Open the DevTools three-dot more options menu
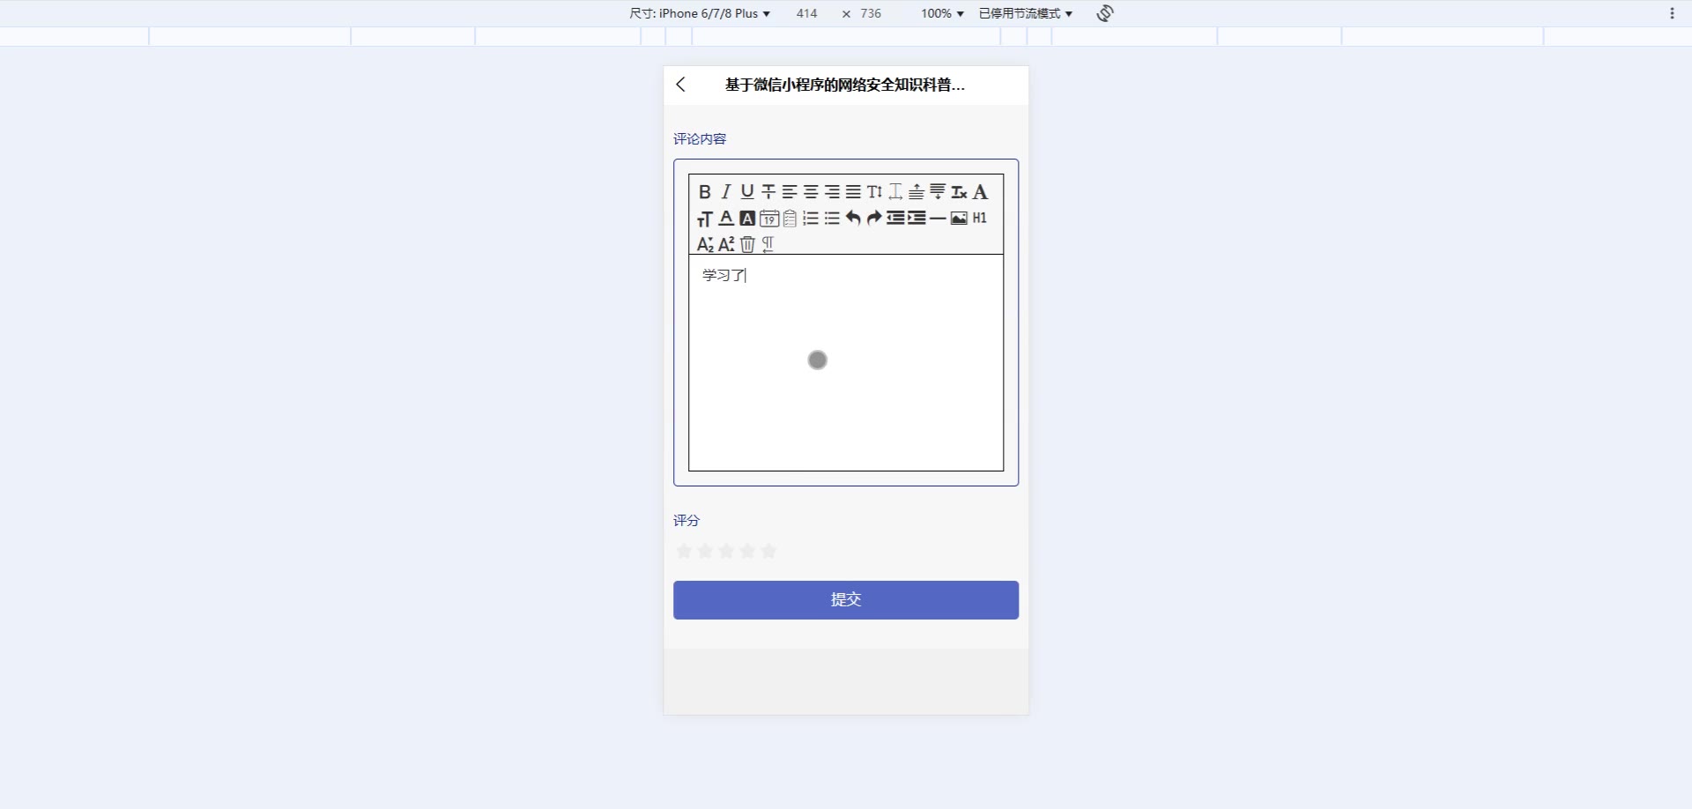This screenshot has height=809, width=1692. pos(1672,13)
